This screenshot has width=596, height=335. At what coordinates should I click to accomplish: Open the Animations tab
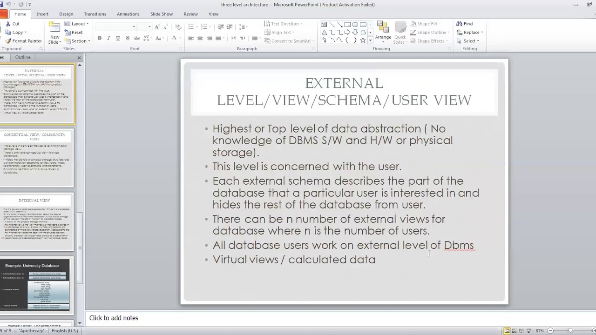pyautogui.click(x=128, y=14)
